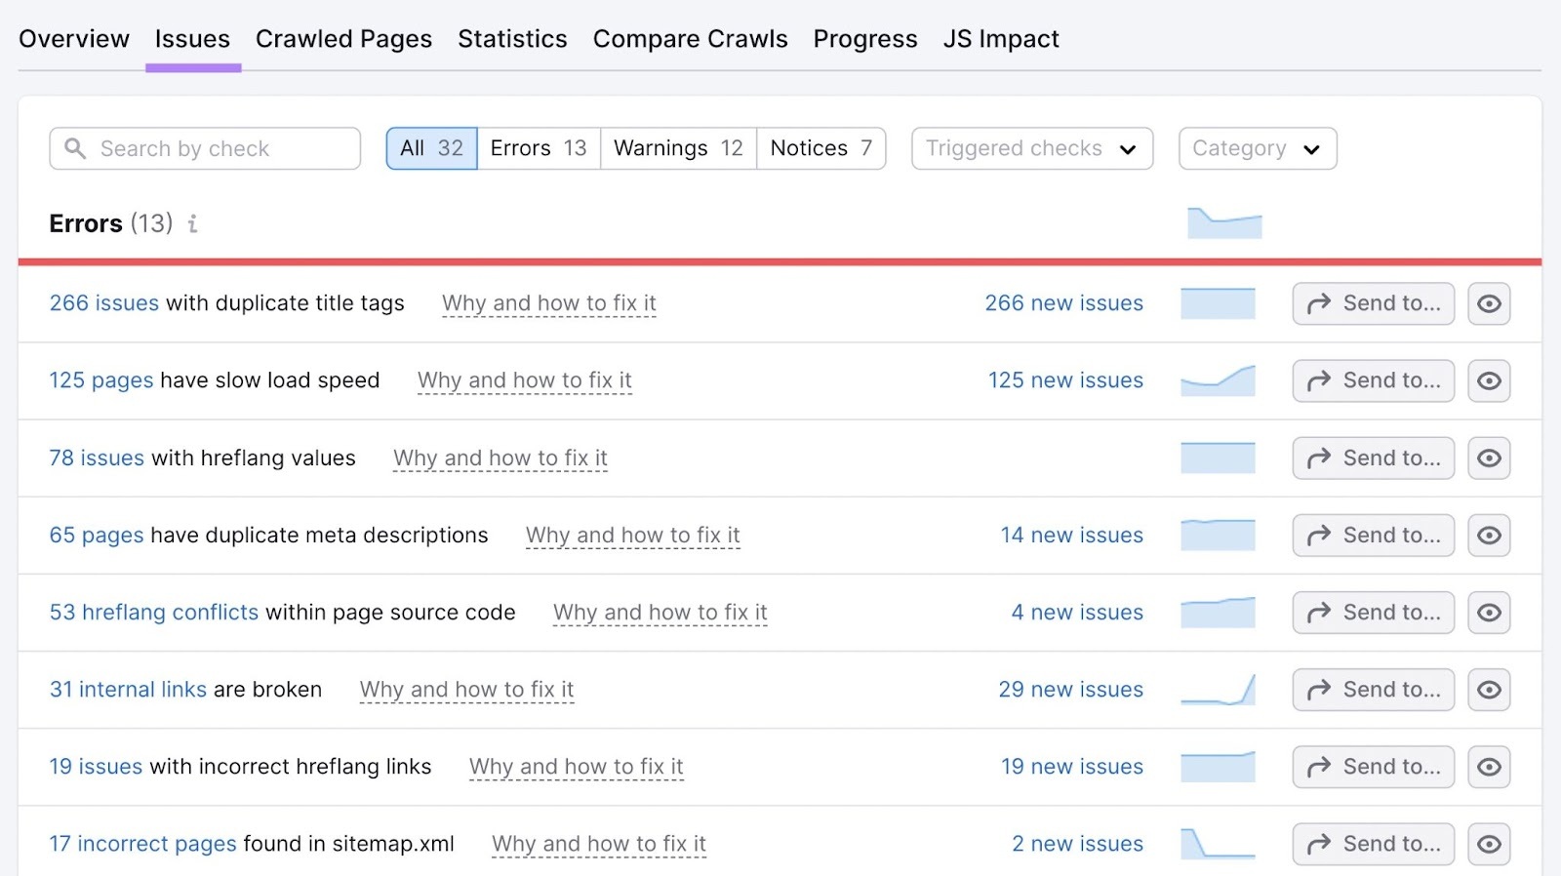Open fix help for duplicate meta descriptions
The width and height of the screenshot is (1561, 876).
[633, 536]
